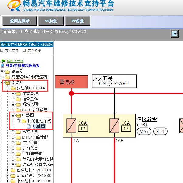
Task: Select the 前传动轴: 2F1310 folder icon
Action: (13, 170)
